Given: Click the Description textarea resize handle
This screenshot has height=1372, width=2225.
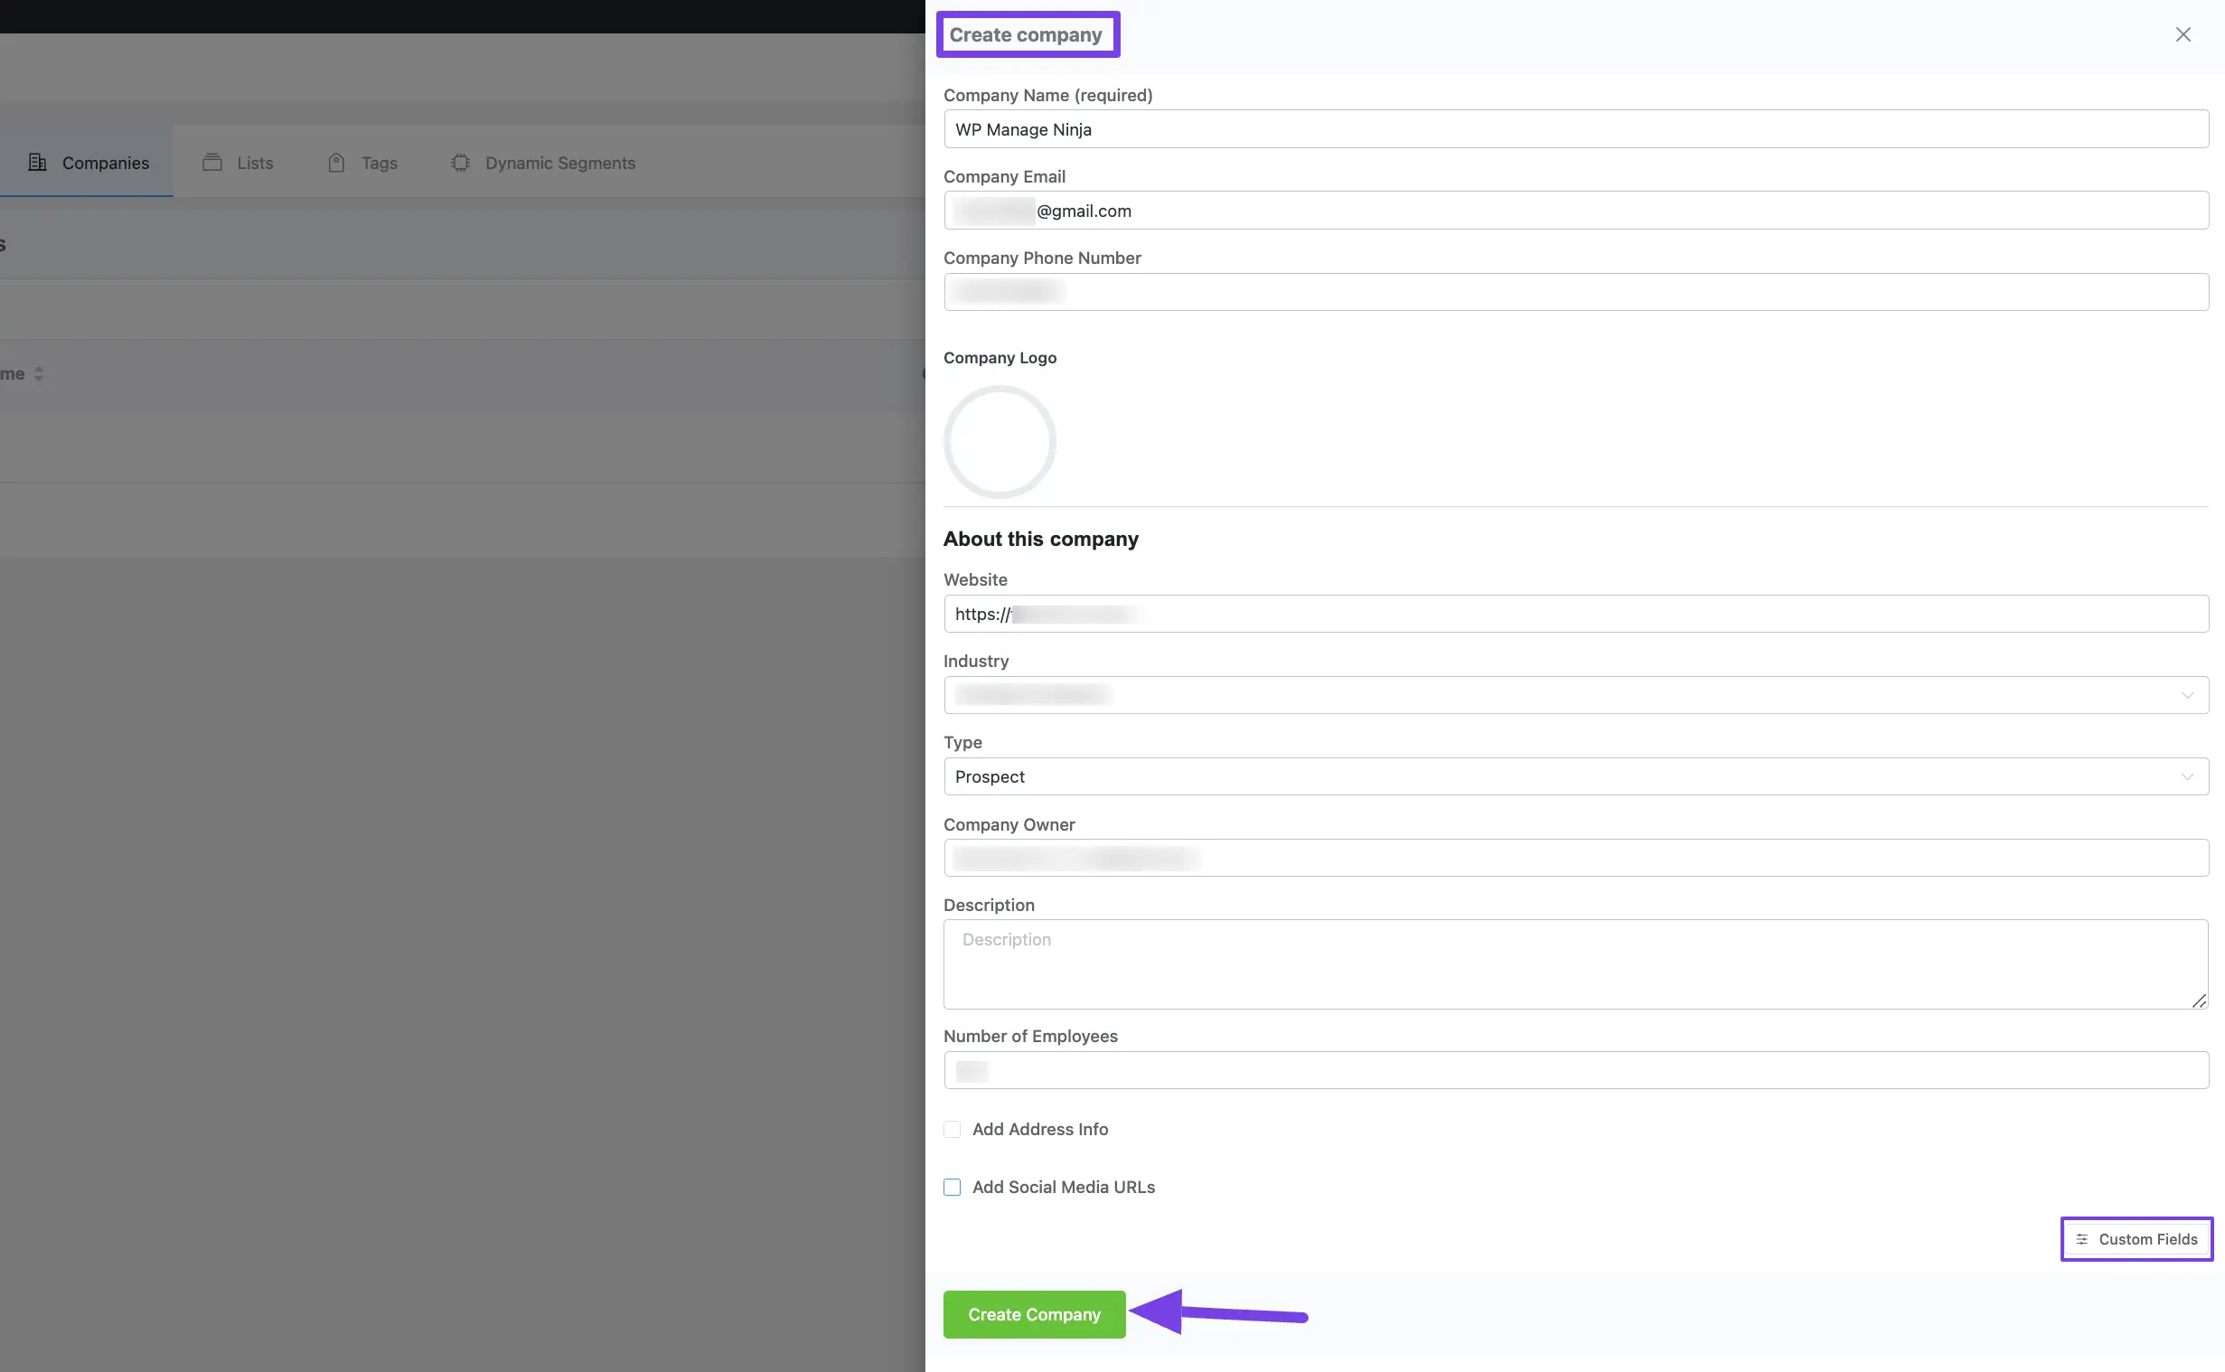Looking at the screenshot, I should pyautogui.click(x=2199, y=1000).
